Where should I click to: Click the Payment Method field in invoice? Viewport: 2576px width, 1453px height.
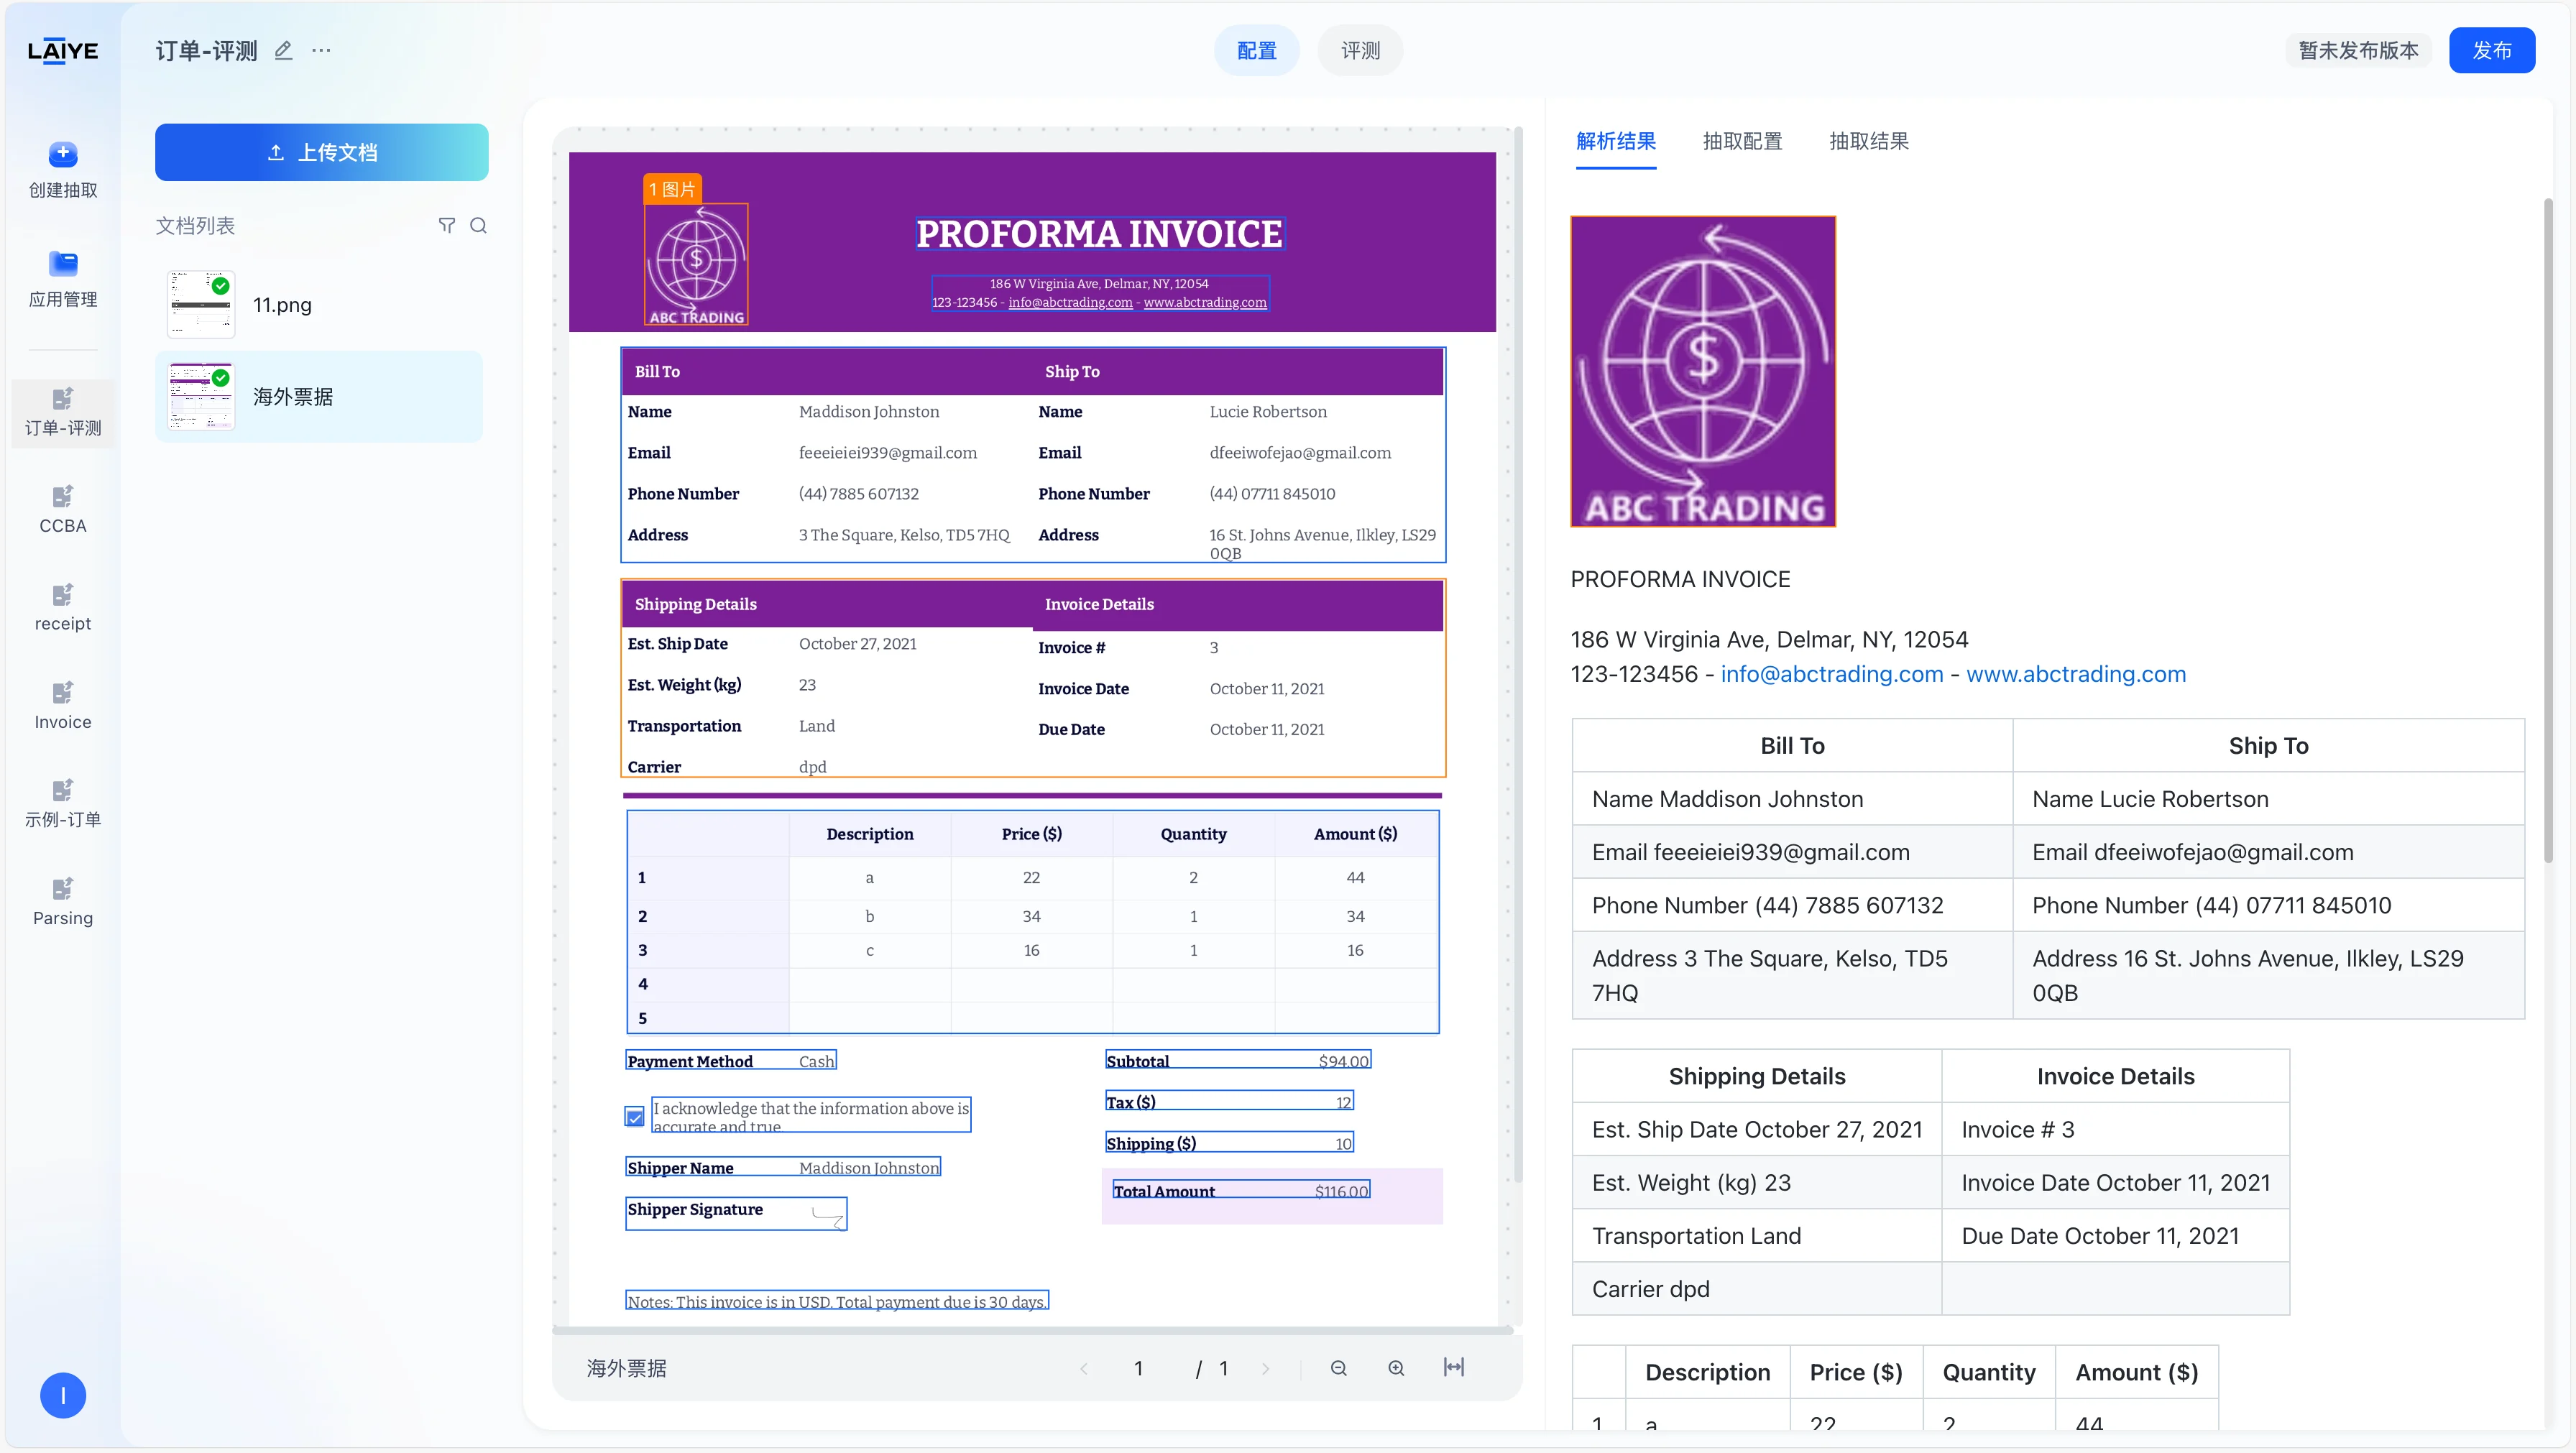tap(731, 1060)
